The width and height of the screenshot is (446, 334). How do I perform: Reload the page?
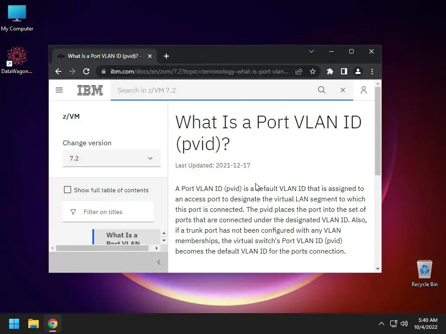86,71
